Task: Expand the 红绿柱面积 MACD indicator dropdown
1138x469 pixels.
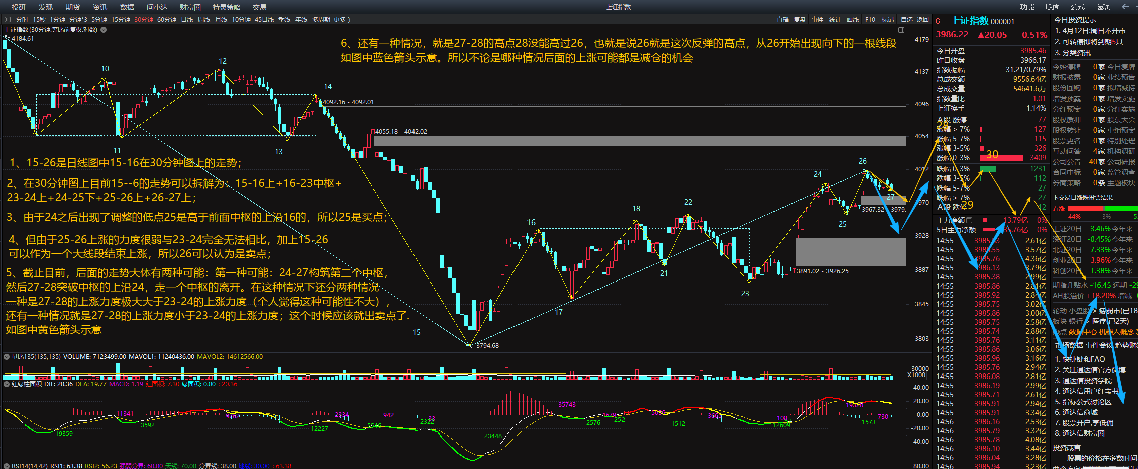Action: (7, 384)
